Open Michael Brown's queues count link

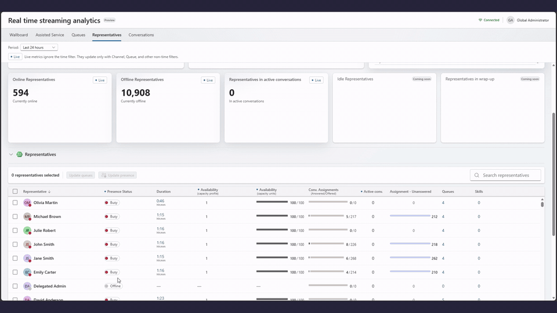443,216
